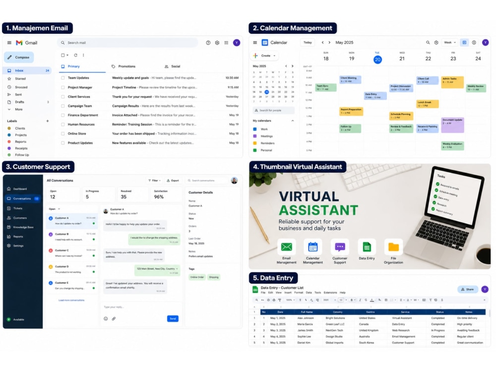Switch to Social tab
The width and height of the screenshot is (496, 372).
coord(173,66)
